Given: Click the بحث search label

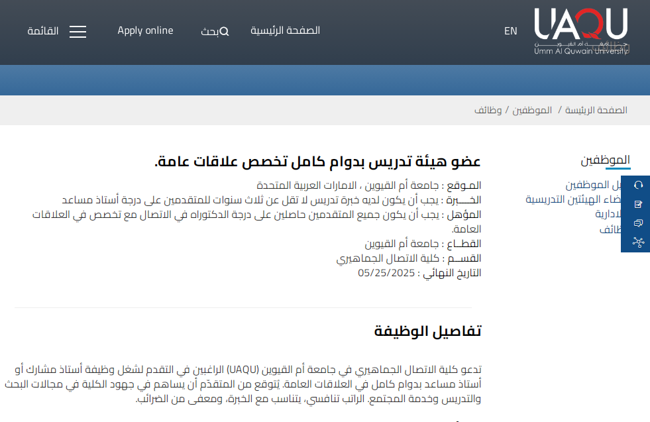Looking at the screenshot, I should (209, 32).
